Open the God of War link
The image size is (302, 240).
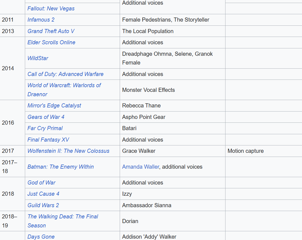(x=42, y=183)
